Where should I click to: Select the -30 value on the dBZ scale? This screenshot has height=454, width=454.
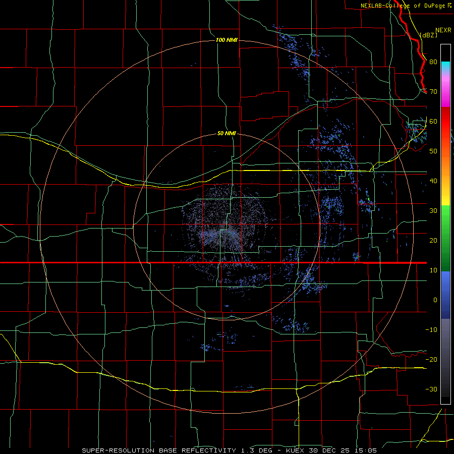tap(431, 389)
